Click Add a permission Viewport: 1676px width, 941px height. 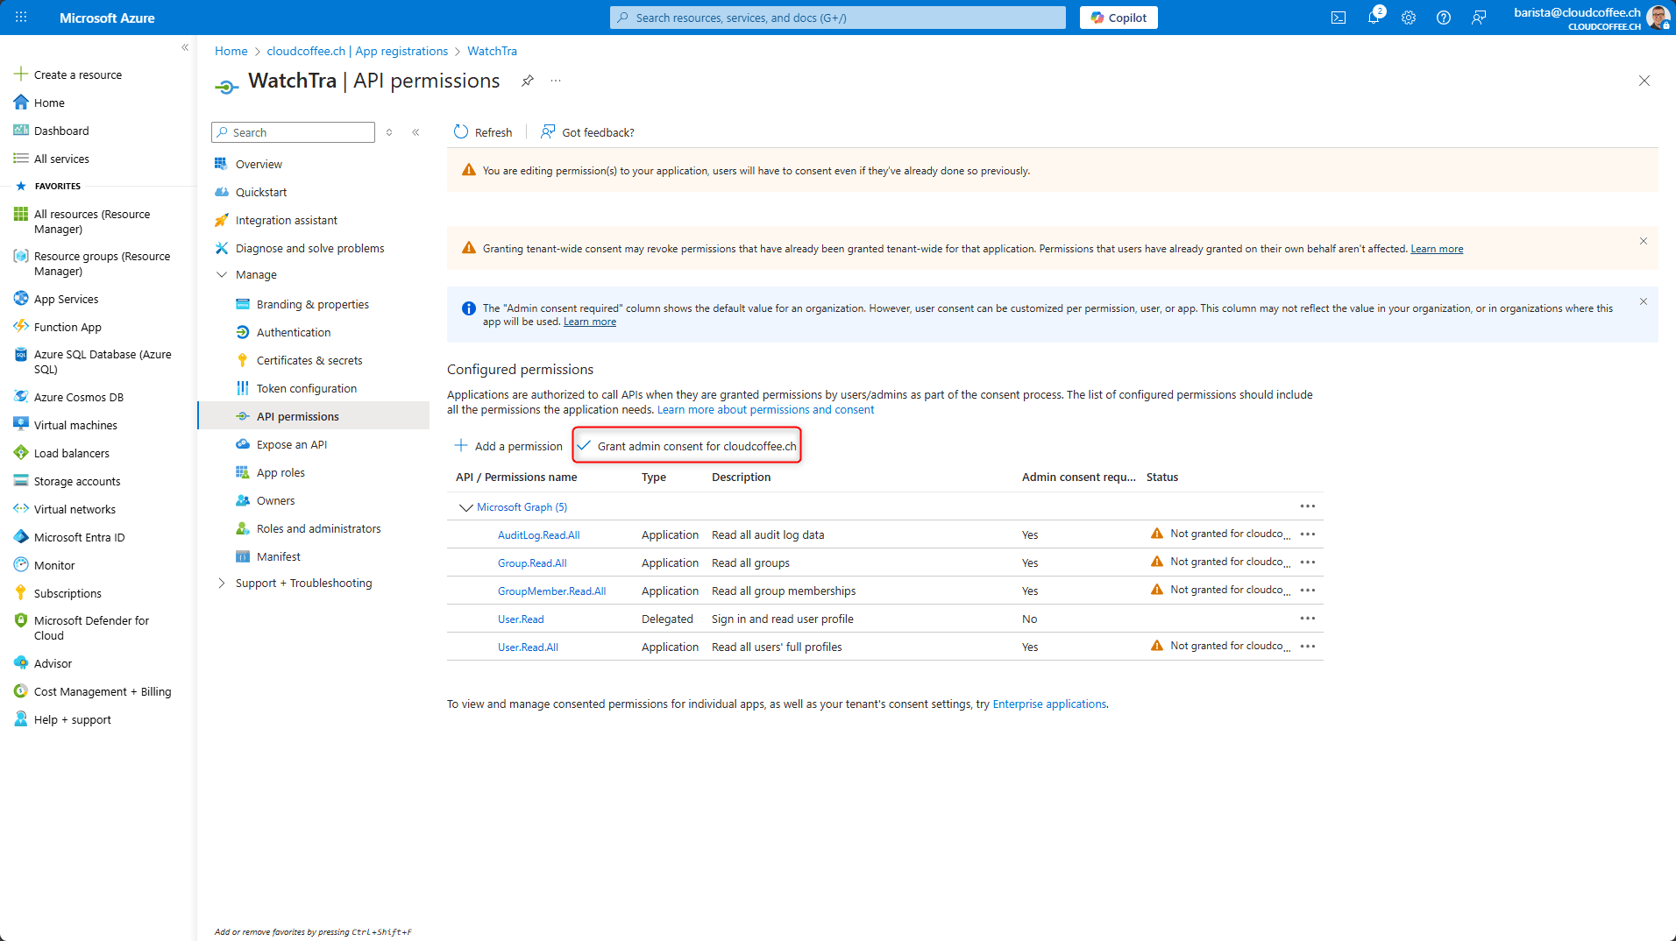click(x=508, y=446)
